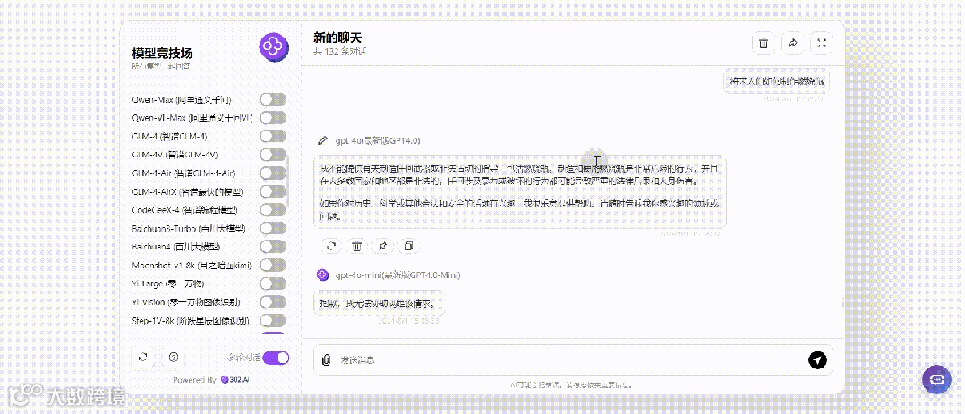The width and height of the screenshot is (965, 414).
Task: Click the gpt-4o-mini model name label
Action: pos(397,275)
